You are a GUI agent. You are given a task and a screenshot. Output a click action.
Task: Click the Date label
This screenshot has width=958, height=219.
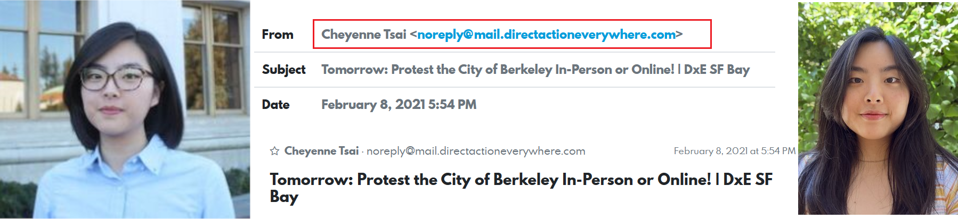tap(275, 105)
